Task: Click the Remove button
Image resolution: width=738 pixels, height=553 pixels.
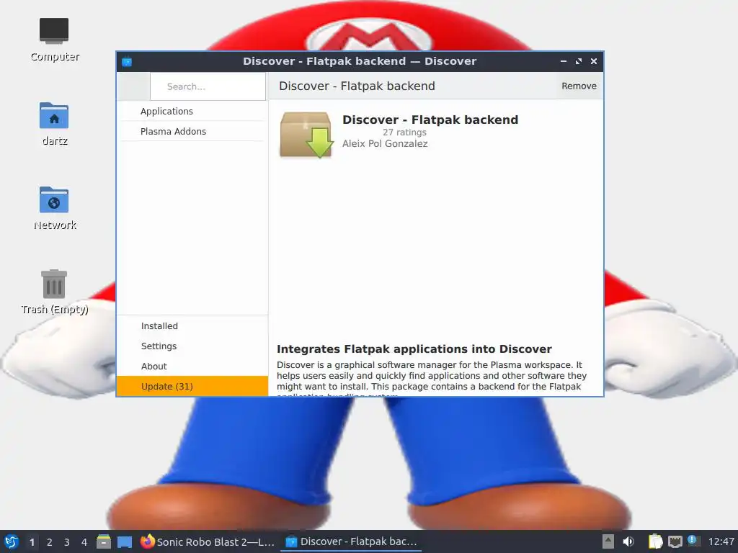Action: pos(579,86)
